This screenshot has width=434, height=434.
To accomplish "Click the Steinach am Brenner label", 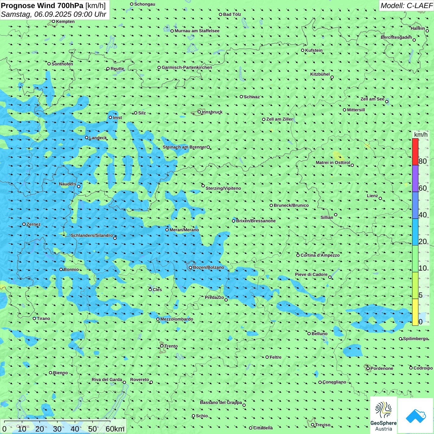I will [x=184, y=147].
